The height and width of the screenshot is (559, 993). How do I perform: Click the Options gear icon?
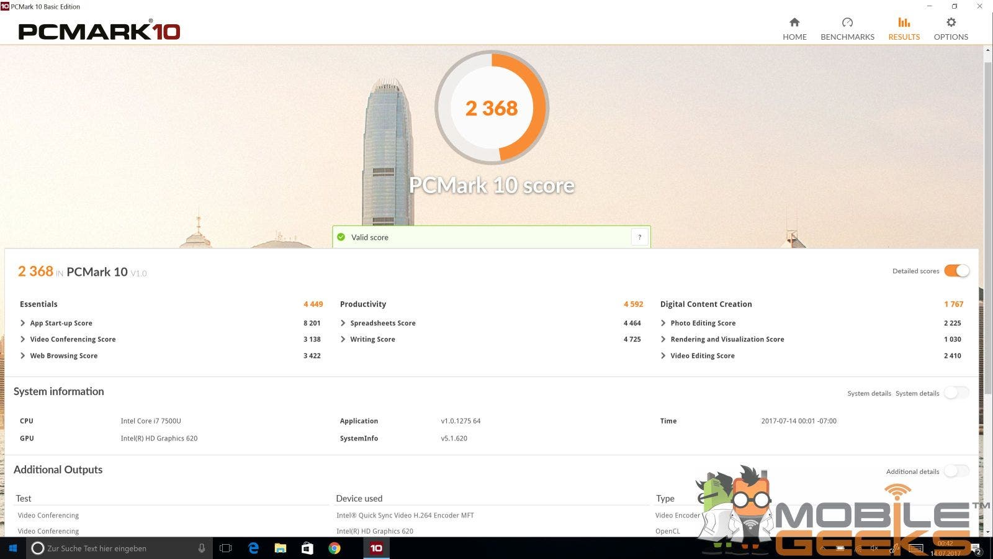[x=951, y=22]
